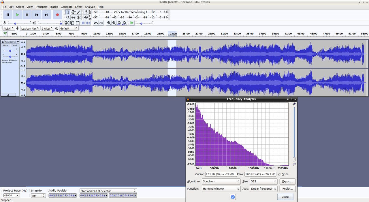Adjust the track gain slider
Screen dimensions: 369x202
(10, 51)
